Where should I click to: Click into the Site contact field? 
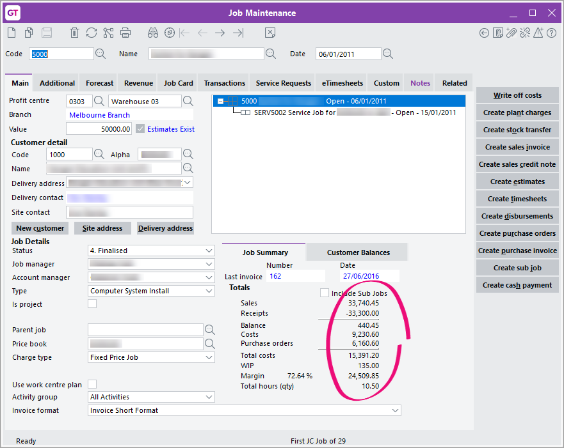130,212
